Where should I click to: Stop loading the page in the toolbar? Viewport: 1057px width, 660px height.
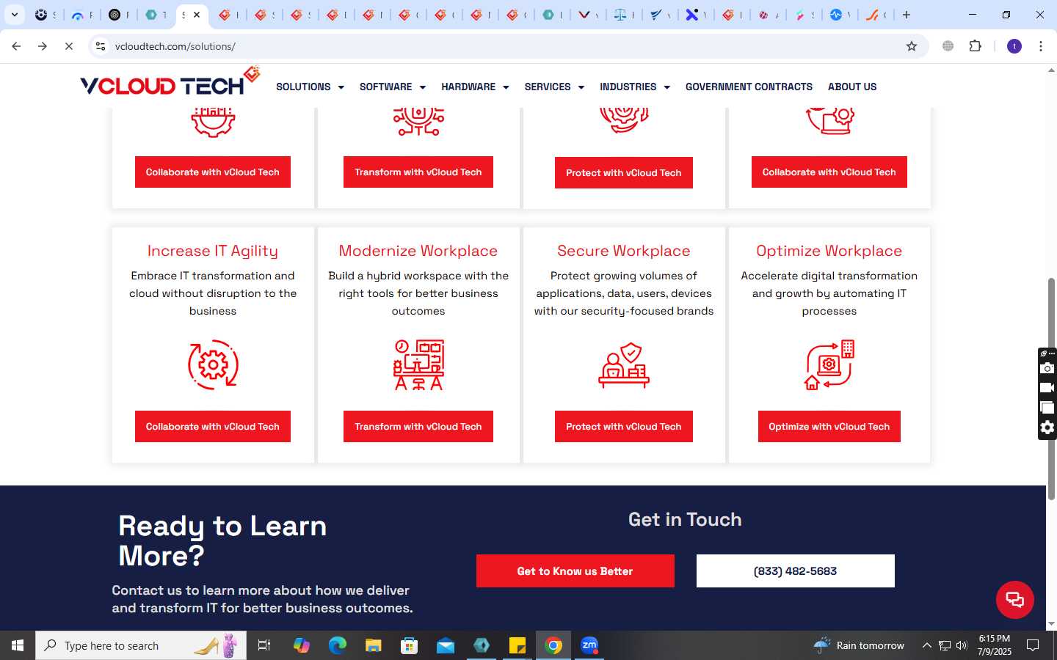click(x=69, y=46)
